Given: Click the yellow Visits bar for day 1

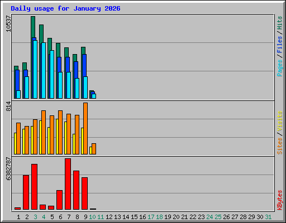Looking at the screenshot, I should click(15, 143).
